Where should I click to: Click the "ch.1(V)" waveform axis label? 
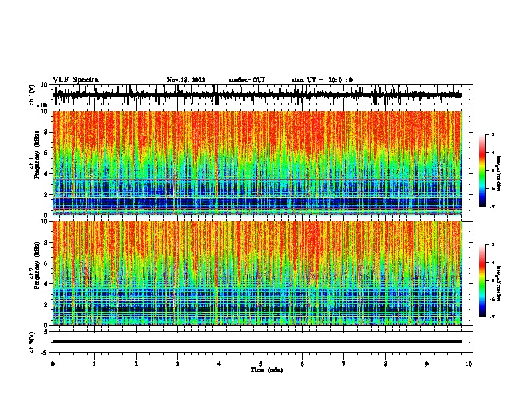point(32,95)
